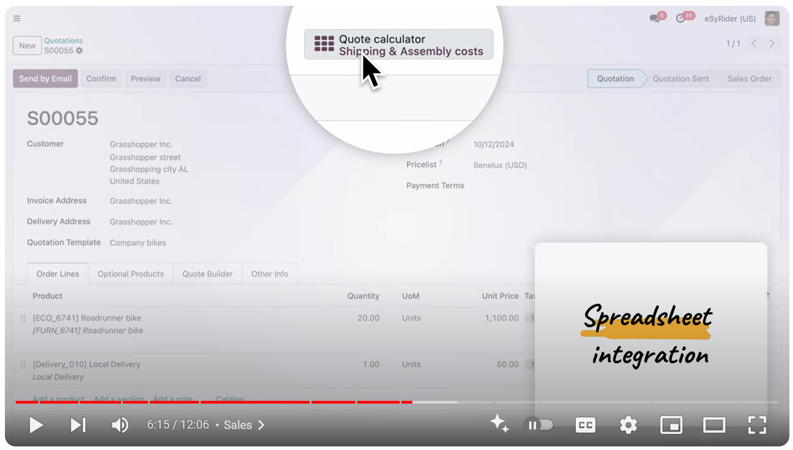793x450 pixels.
Task: Open the Delivery Address field
Action: (x=141, y=222)
